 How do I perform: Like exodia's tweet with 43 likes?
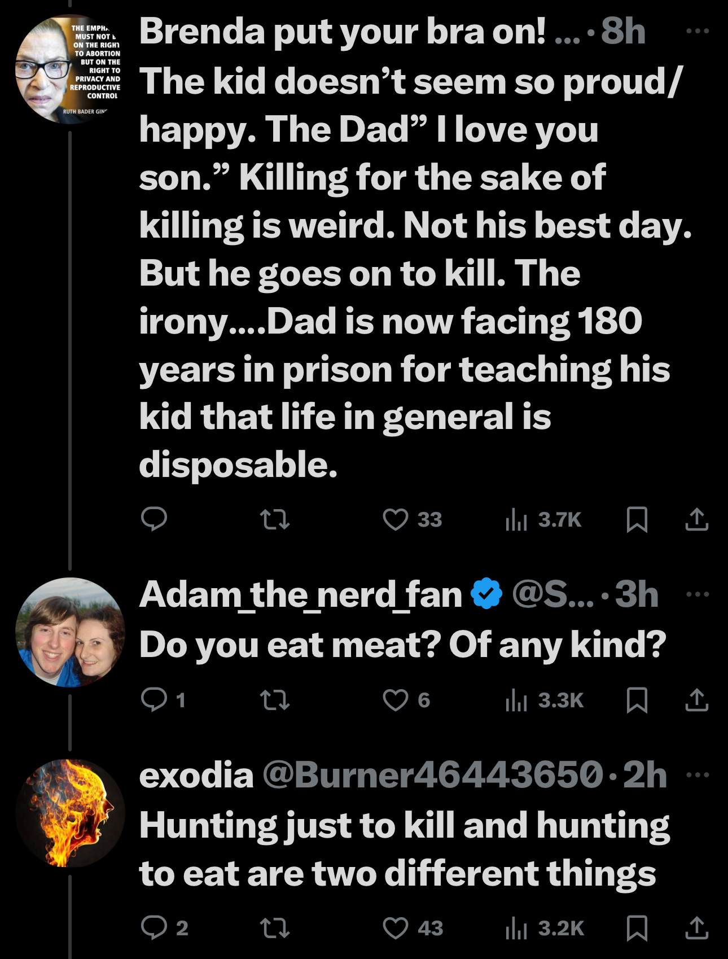396,928
